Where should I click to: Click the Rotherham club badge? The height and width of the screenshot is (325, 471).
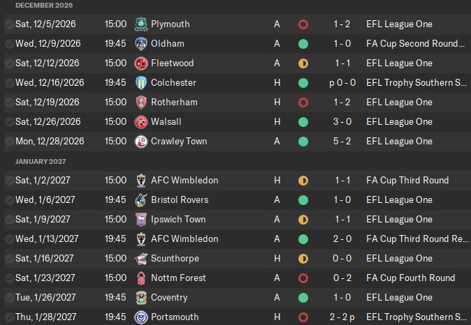point(140,103)
